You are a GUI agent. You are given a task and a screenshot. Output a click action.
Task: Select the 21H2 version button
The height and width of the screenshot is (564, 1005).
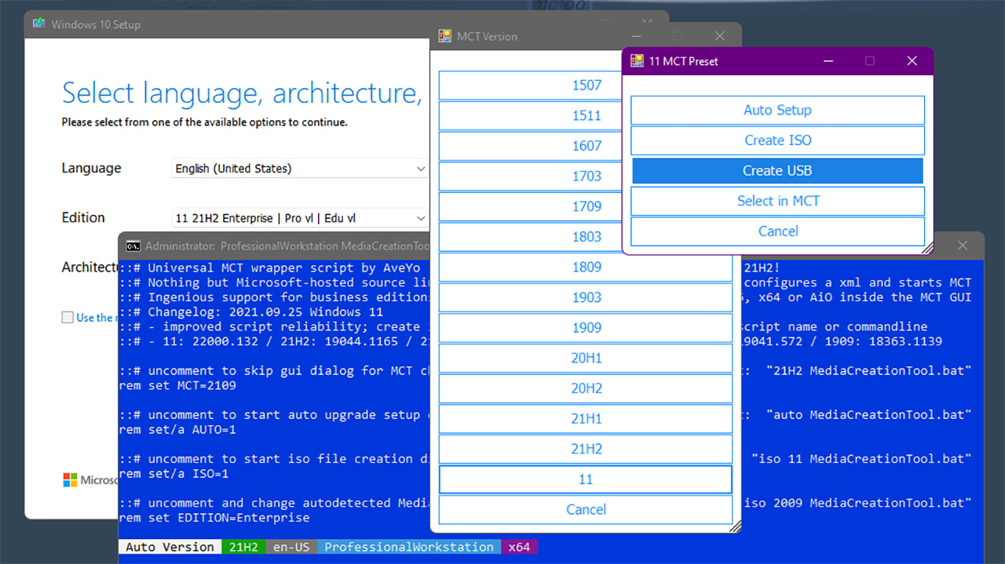point(586,449)
